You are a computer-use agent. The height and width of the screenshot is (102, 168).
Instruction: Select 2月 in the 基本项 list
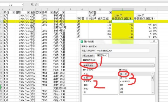tap(135, 89)
